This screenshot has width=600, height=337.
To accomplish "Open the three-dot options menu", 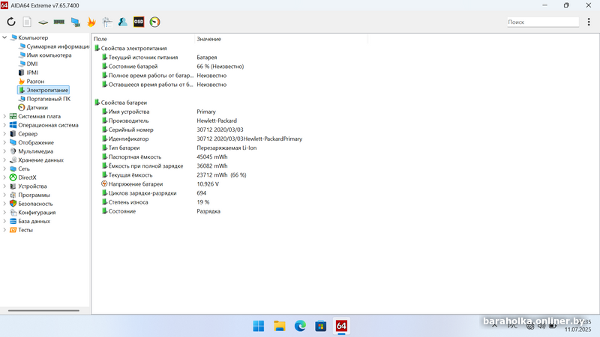I will tap(589, 22).
